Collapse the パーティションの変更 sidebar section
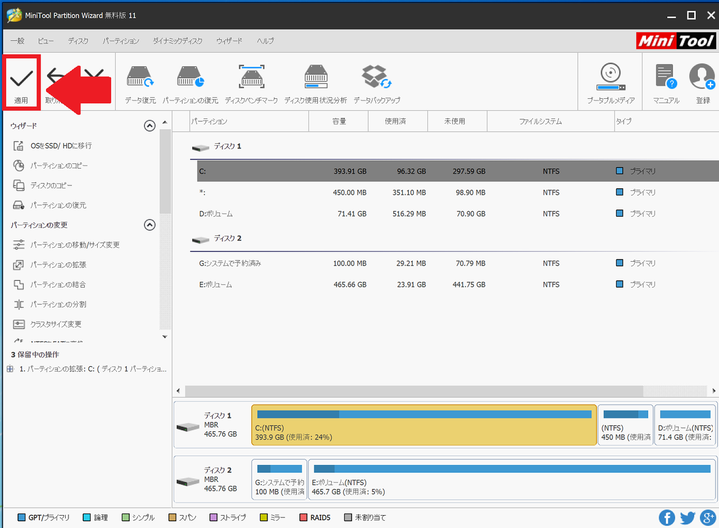This screenshot has width=719, height=528. click(149, 225)
